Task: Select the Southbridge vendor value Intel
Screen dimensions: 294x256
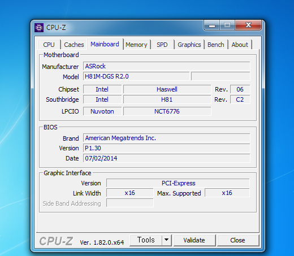Action: coord(102,99)
